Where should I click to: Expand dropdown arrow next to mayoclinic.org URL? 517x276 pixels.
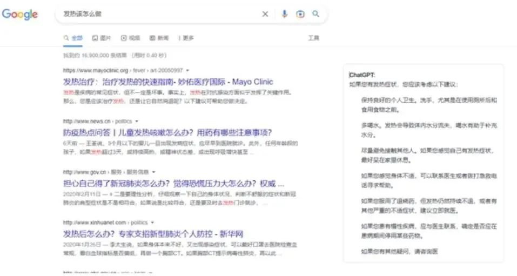coord(187,71)
